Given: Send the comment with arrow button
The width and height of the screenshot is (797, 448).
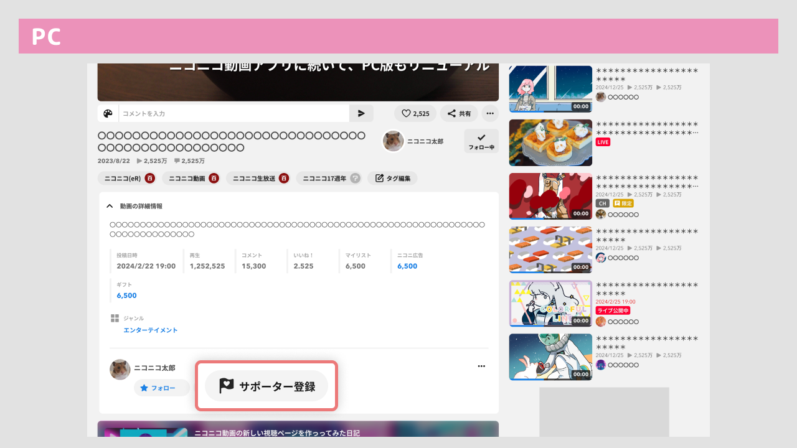Looking at the screenshot, I should 361,113.
